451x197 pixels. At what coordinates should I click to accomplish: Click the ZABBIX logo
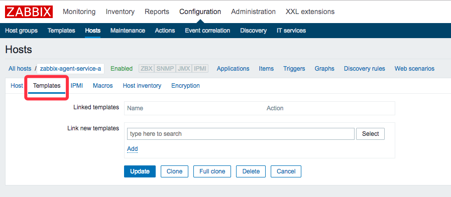click(29, 12)
